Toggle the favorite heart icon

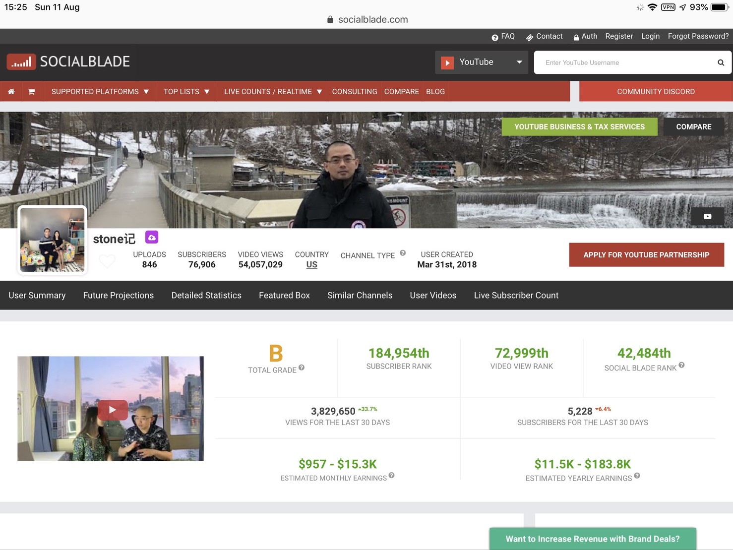pos(107,261)
